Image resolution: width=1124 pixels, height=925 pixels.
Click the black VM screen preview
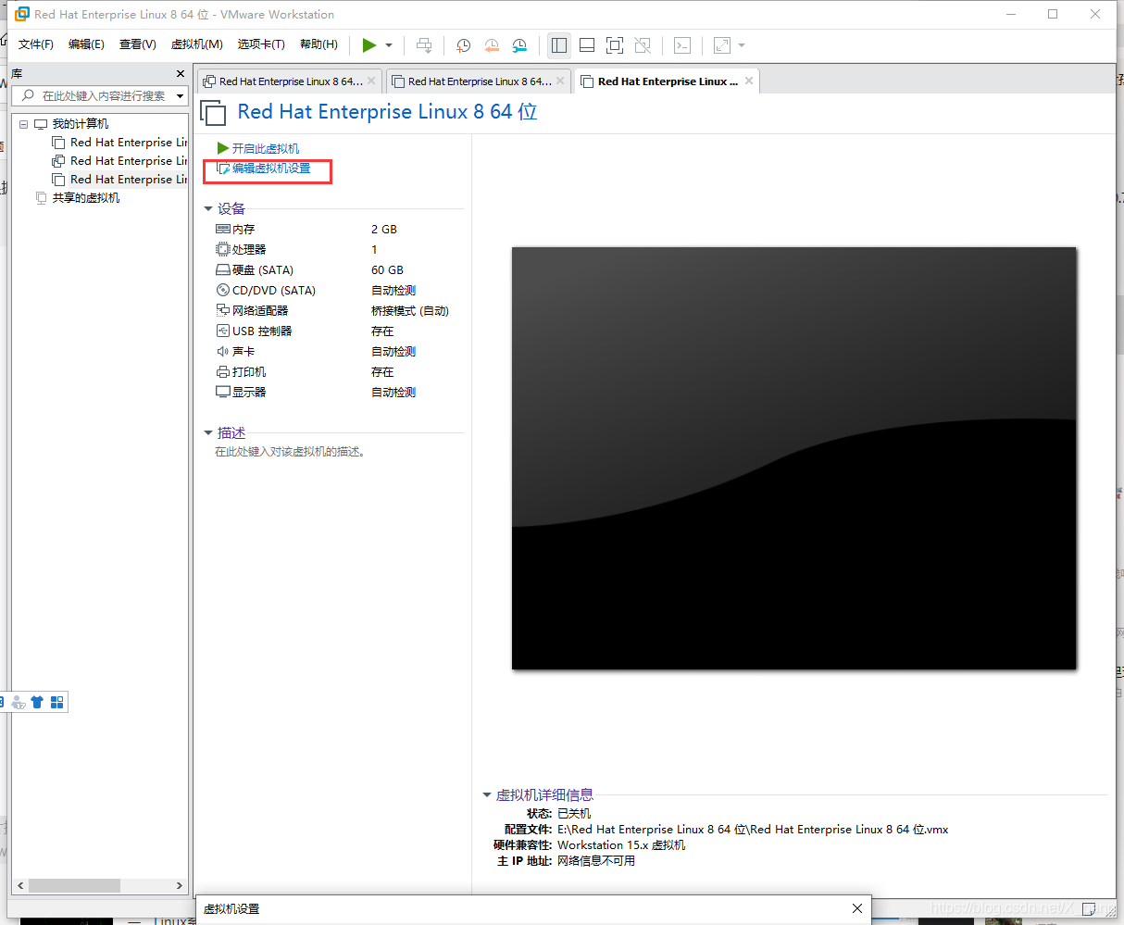794,457
